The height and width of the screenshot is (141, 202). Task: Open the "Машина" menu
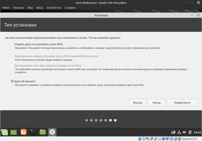[x=19, y=8]
